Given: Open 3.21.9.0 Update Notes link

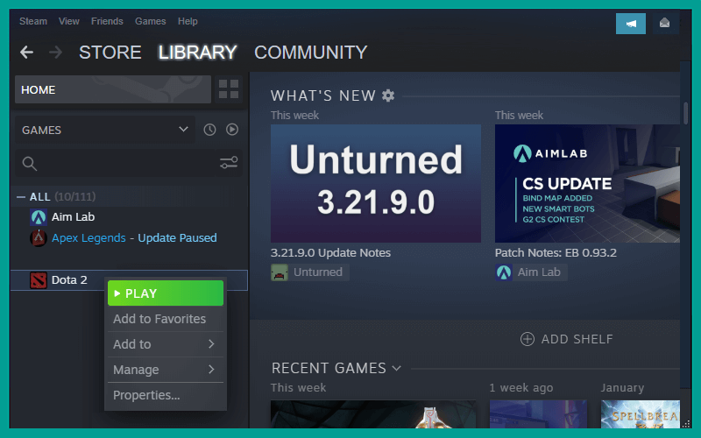Looking at the screenshot, I should (x=330, y=253).
